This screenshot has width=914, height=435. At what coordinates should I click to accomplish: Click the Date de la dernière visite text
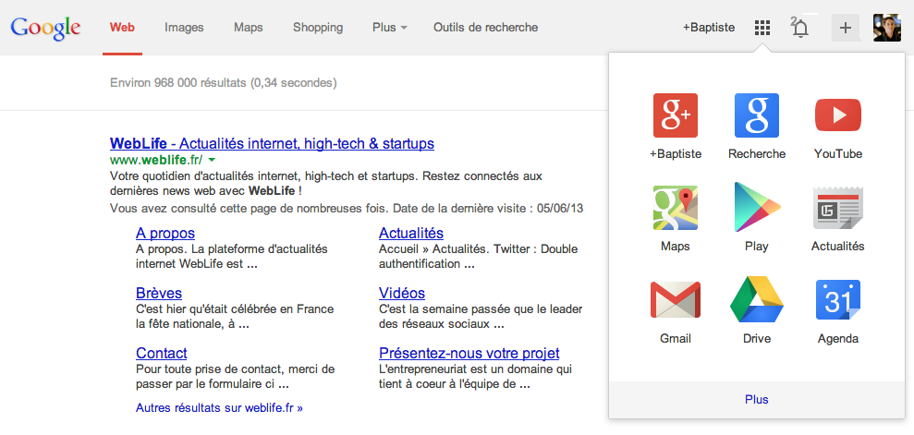click(x=489, y=208)
